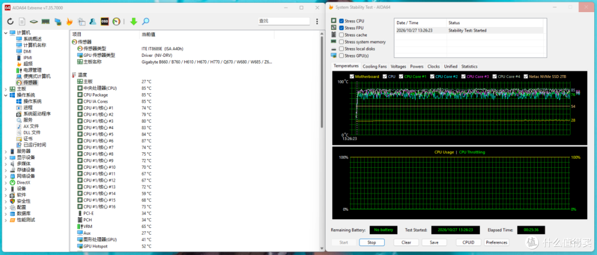
Task: Open the OSD panel toolbar icon
Action: (x=104, y=22)
